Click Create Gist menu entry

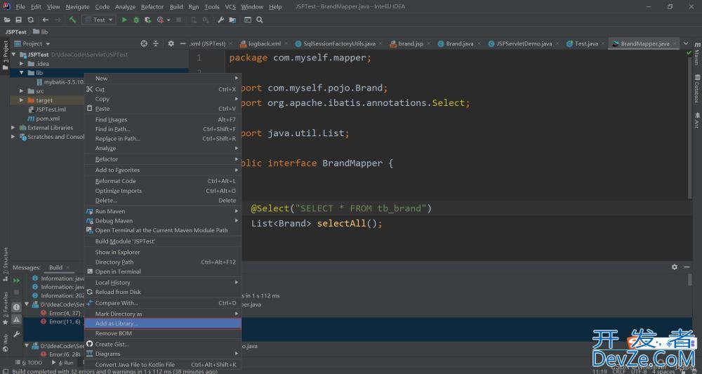tap(163, 344)
